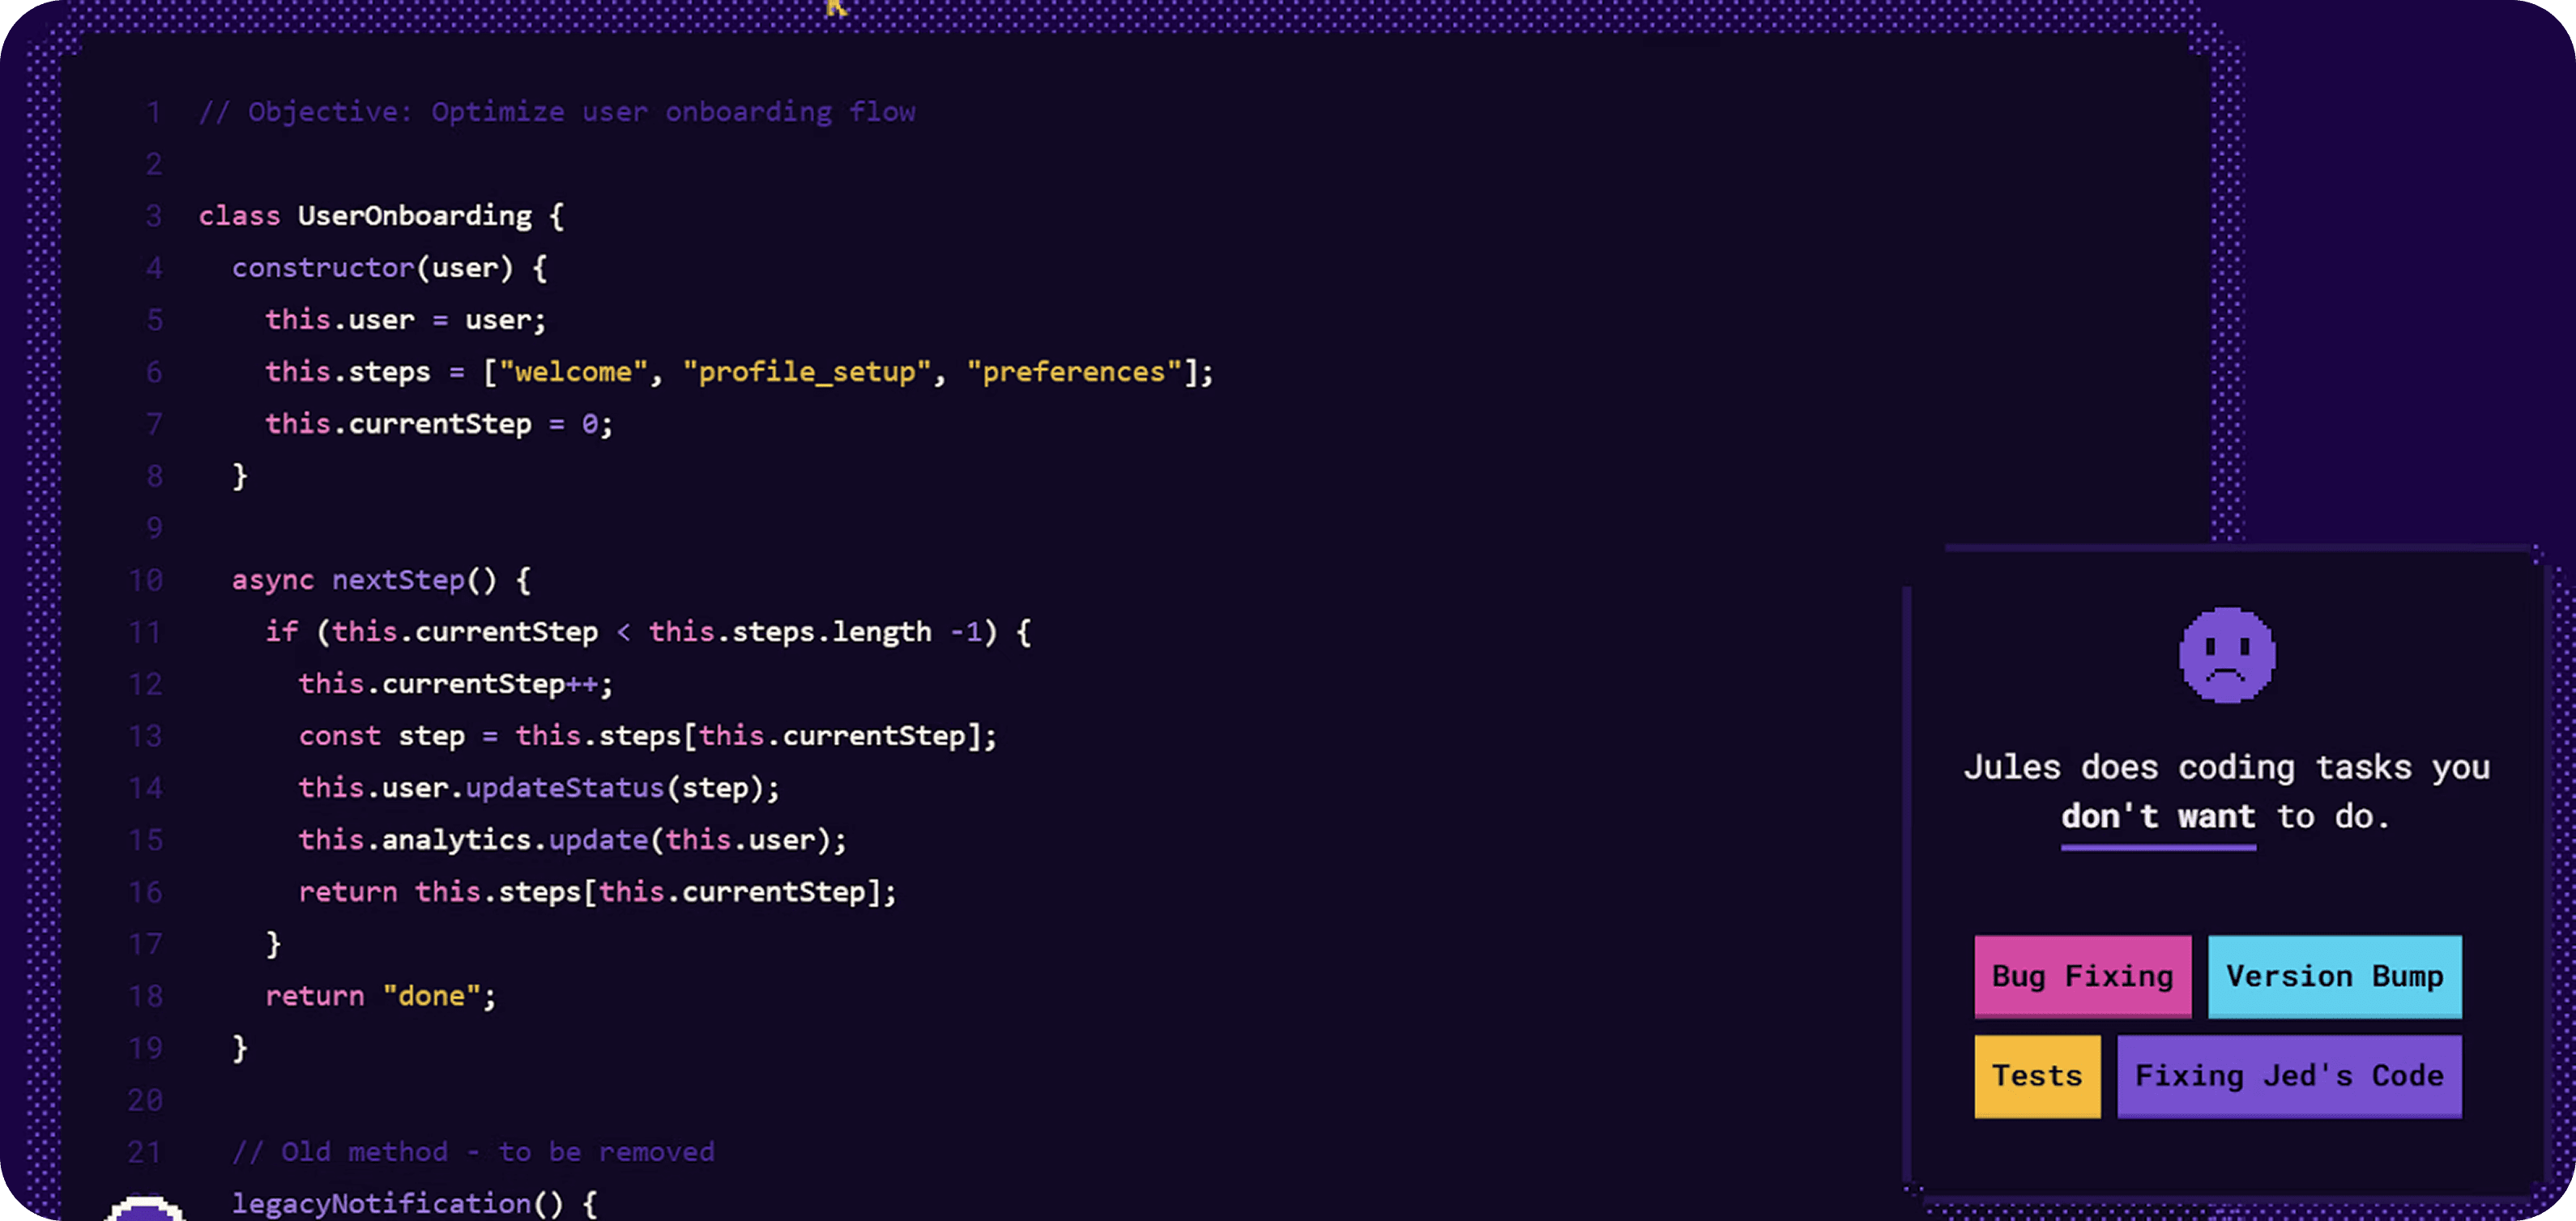This screenshot has height=1221, width=2576.
Task: Click the Objective comment on line one
Action: coord(557,112)
